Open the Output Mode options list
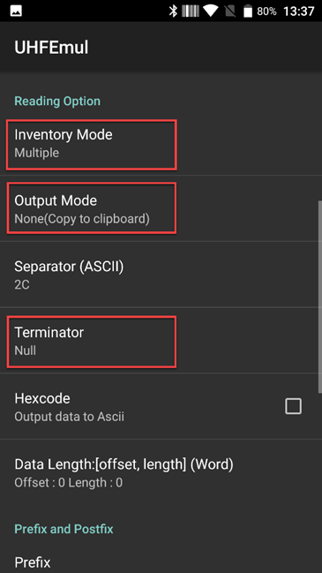 tap(161, 208)
